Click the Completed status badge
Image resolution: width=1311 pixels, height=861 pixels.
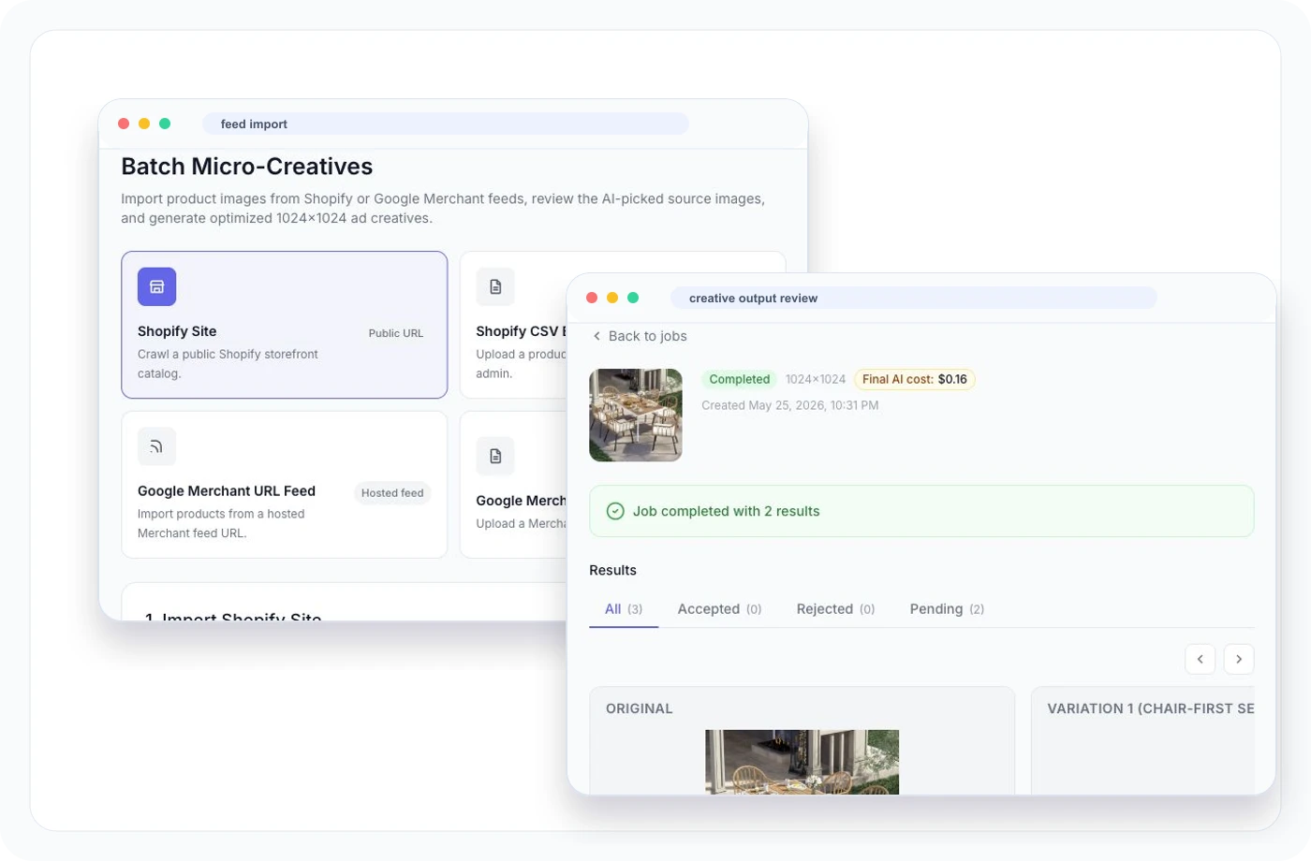point(739,379)
